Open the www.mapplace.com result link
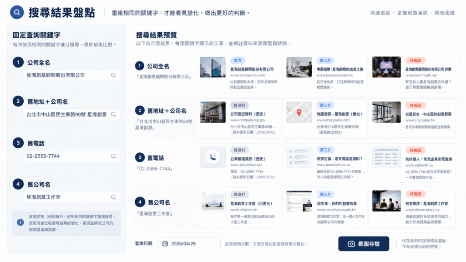This screenshot has width=466, height=262. [334, 120]
